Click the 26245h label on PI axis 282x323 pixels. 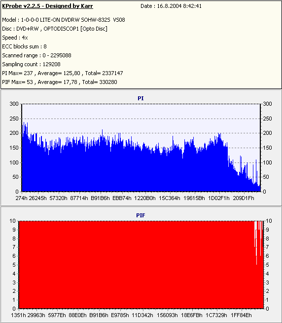pos(37,198)
